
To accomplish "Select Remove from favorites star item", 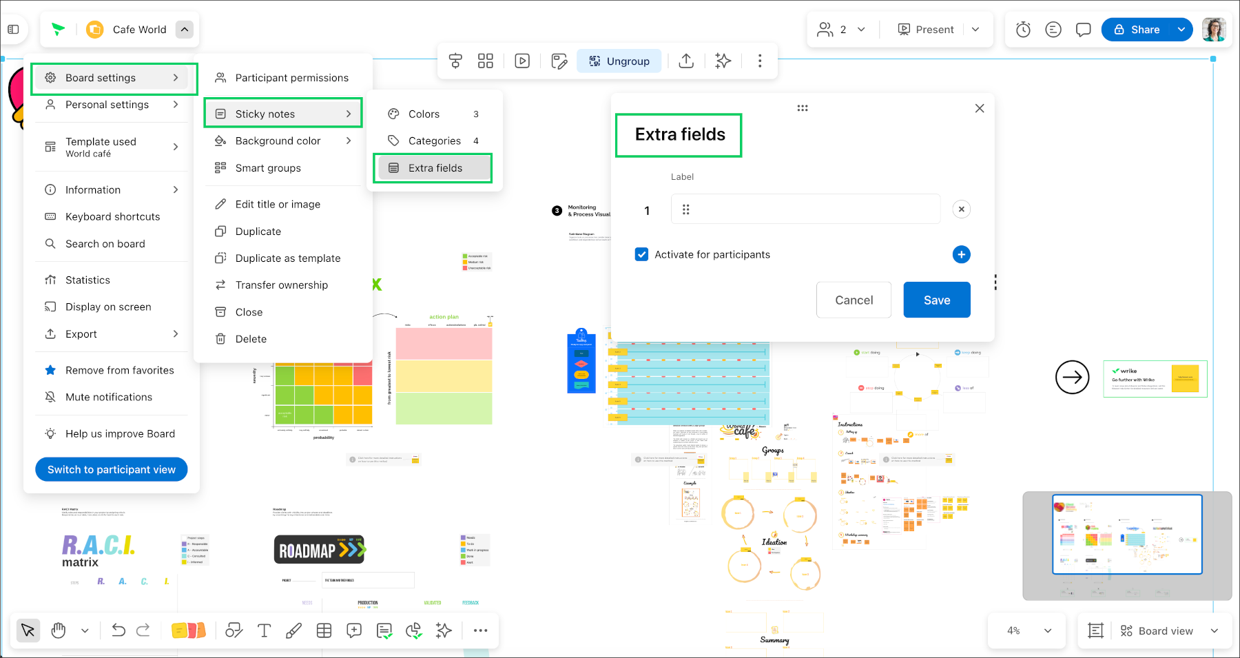I will pyautogui.click(x=112, y=370).
